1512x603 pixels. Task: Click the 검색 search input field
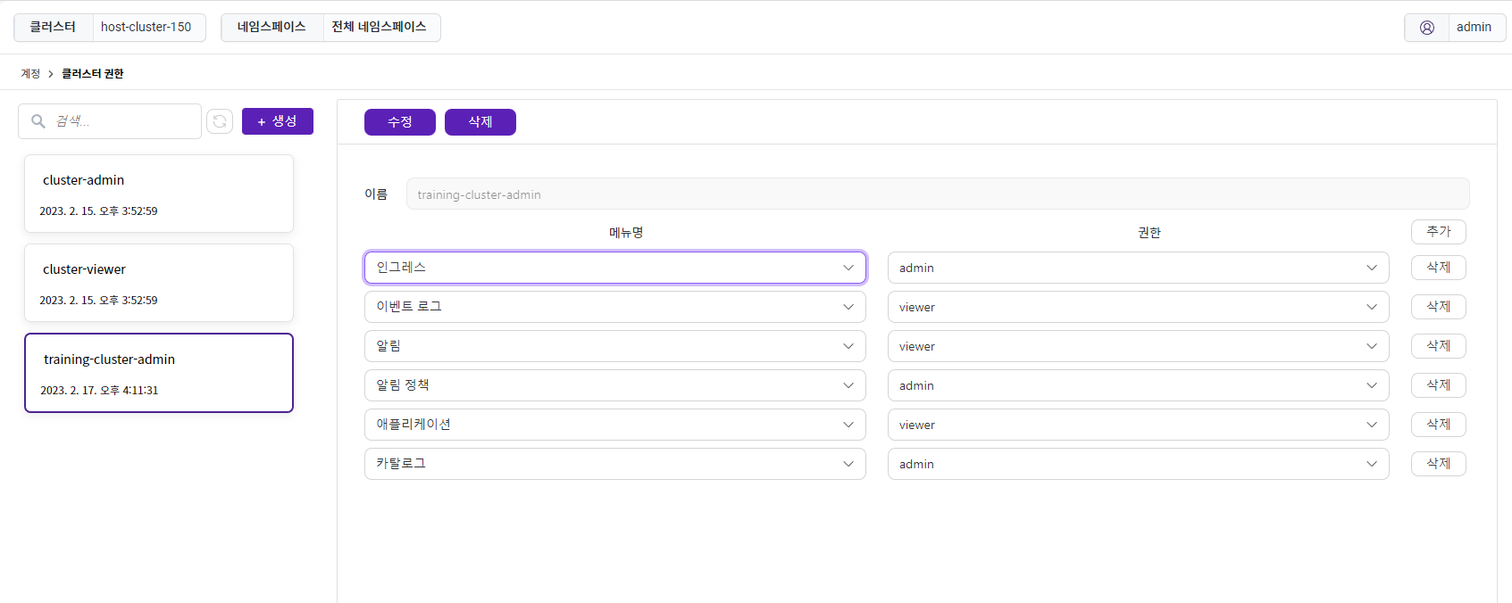tap(110, 121)
